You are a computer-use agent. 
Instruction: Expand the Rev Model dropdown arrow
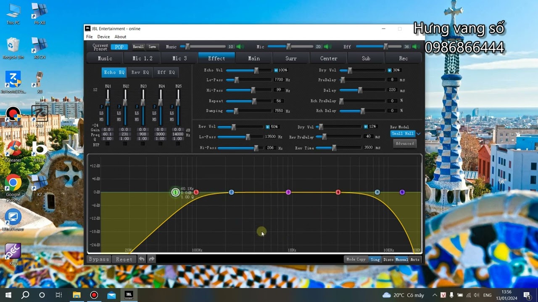pyautogui.click(x=418, y=134)
